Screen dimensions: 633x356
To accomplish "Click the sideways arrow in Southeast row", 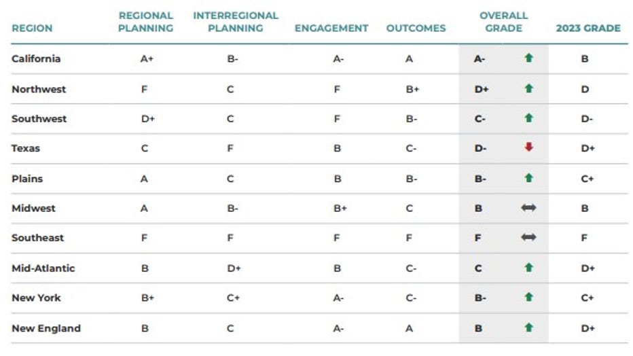I will 528,238.
